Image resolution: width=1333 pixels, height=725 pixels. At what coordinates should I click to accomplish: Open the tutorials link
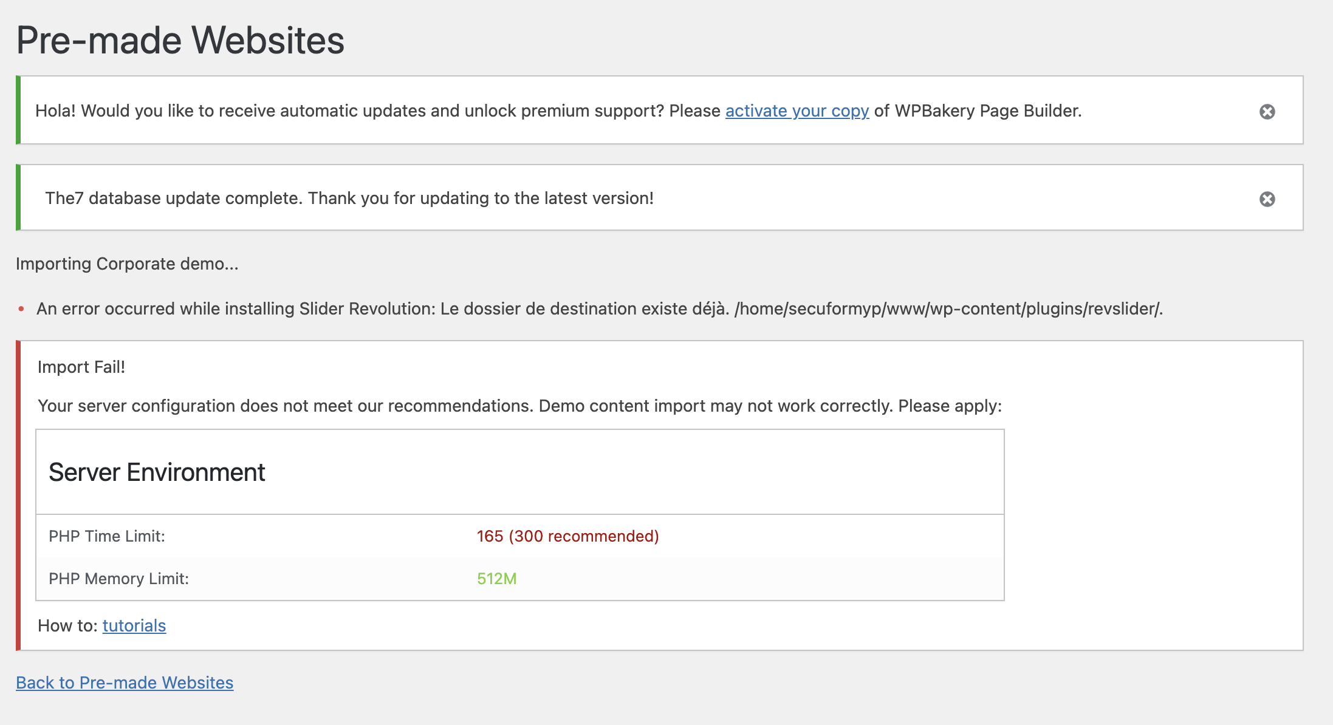pyautogui.click(x=134, y=625)
